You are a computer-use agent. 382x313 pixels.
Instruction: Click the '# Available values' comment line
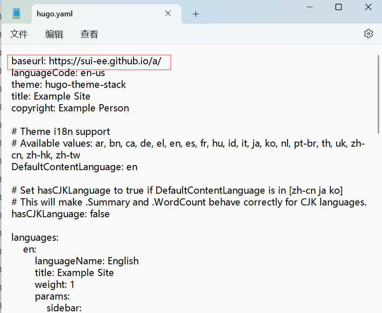[188, 143]
